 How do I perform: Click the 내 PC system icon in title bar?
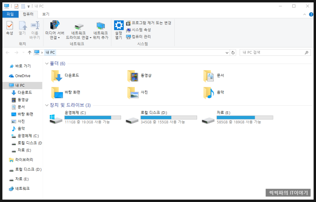[6, 6]
